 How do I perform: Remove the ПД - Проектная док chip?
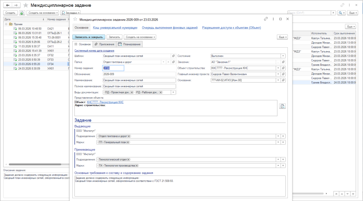click(x=132, y=92)
